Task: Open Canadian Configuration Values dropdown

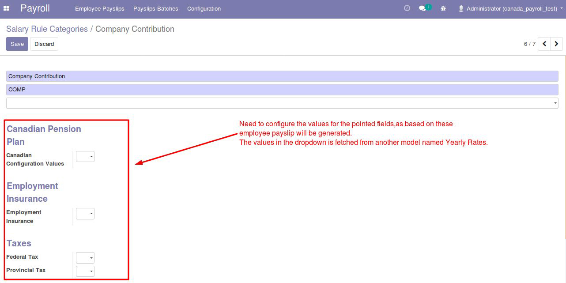Action: pyautogui.click(x=85, y=156)
